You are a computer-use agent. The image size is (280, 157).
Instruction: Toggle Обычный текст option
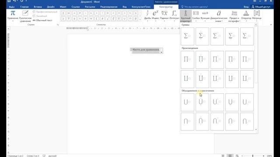tap(42, 20)
